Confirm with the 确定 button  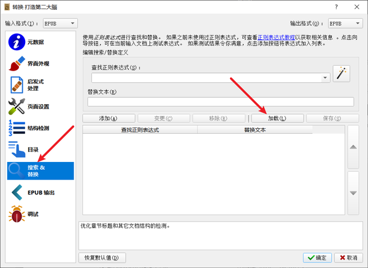coord(317,258)
